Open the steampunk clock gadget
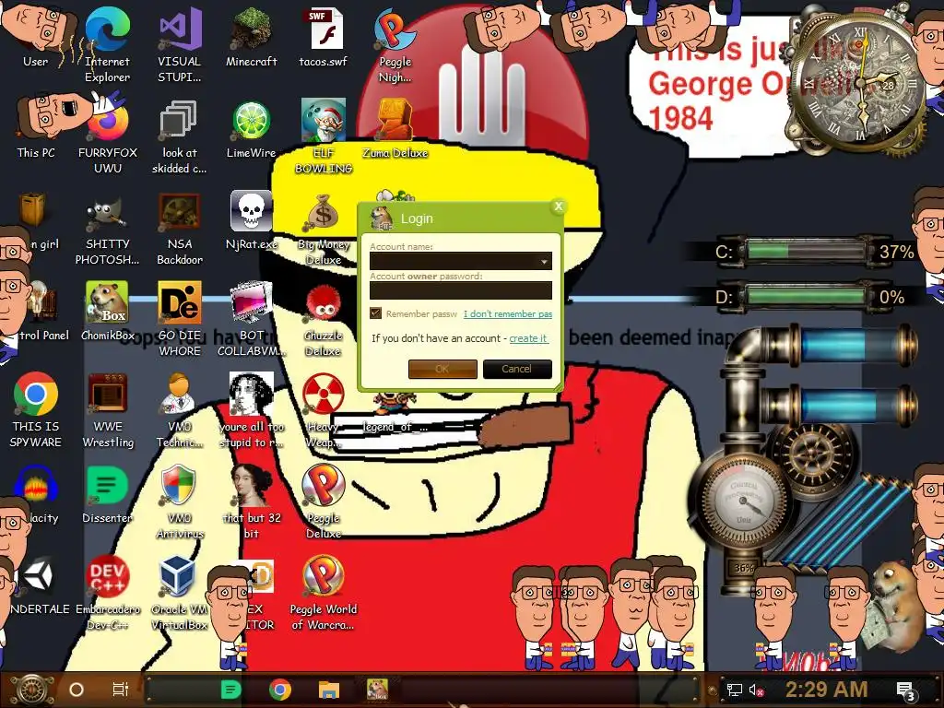 pos(860,83)
